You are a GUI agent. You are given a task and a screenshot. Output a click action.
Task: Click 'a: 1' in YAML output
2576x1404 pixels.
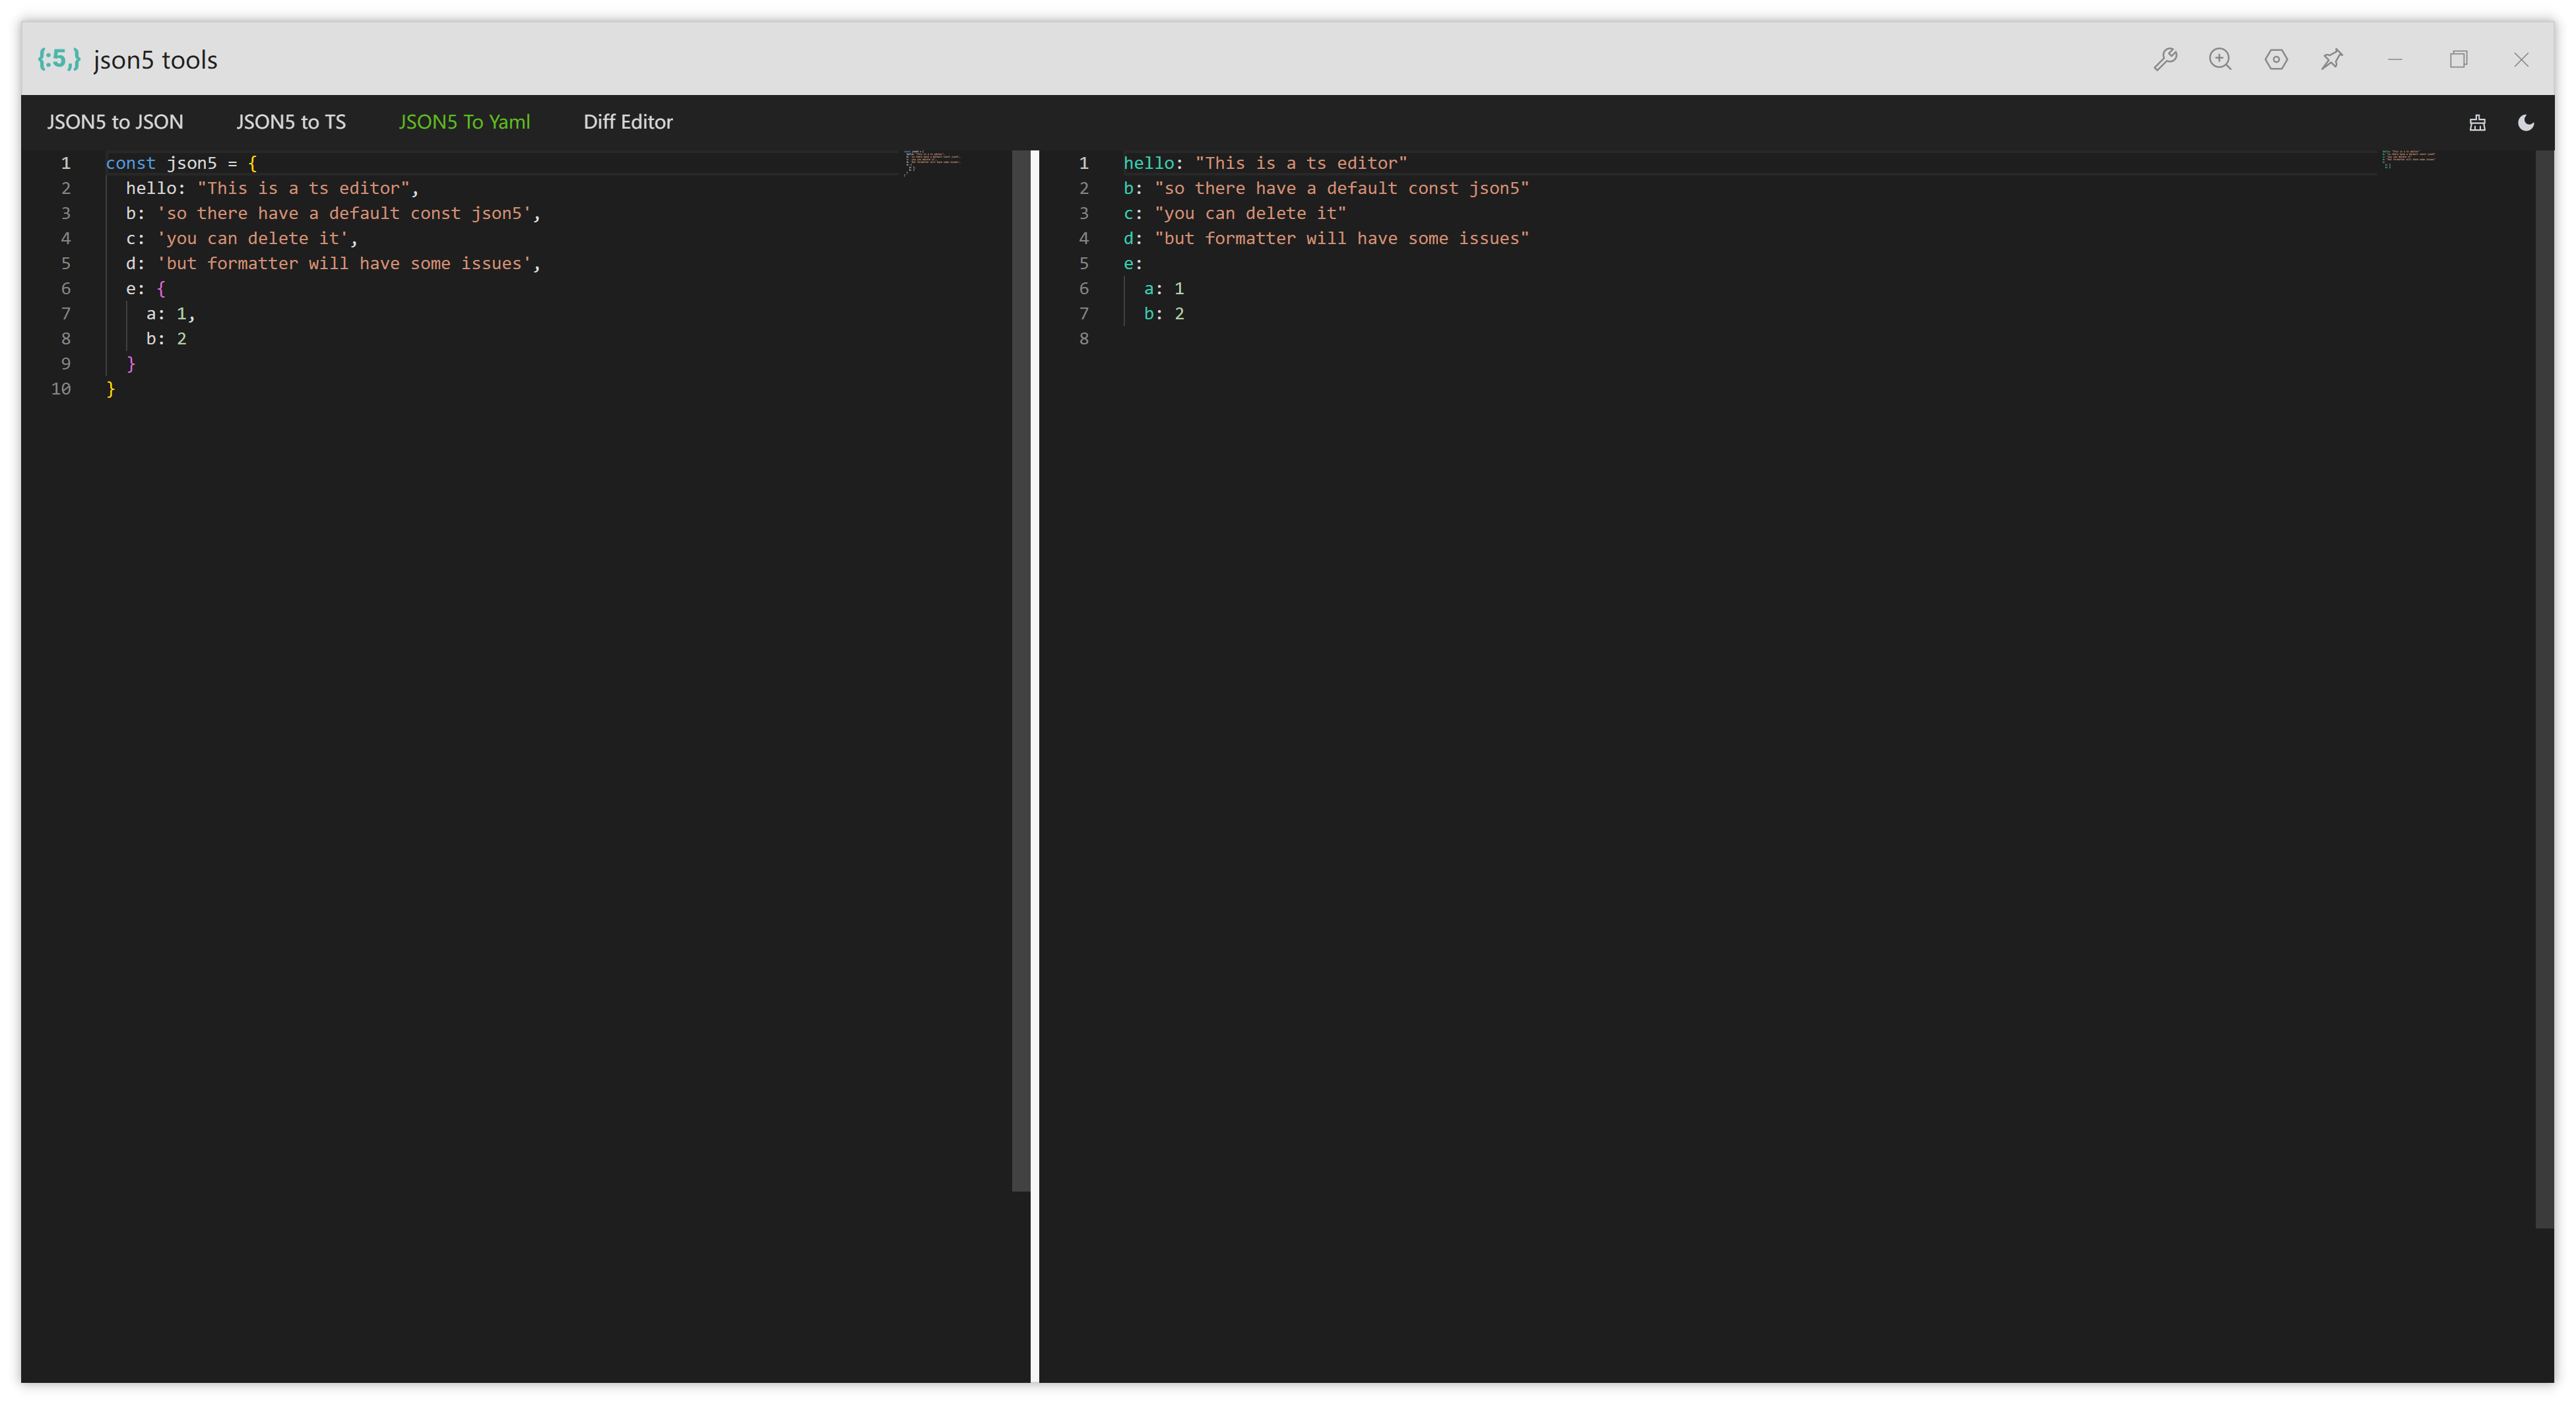pyautogui.click(x=1164, y=288)
